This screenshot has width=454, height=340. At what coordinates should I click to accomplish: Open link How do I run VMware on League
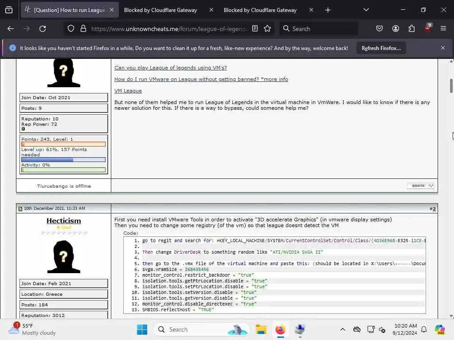(x=201, y=79)
